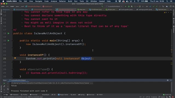Screen dimensions: 175x98
Task: Change LF line separator in status bar
Action: tap(144, 97)
